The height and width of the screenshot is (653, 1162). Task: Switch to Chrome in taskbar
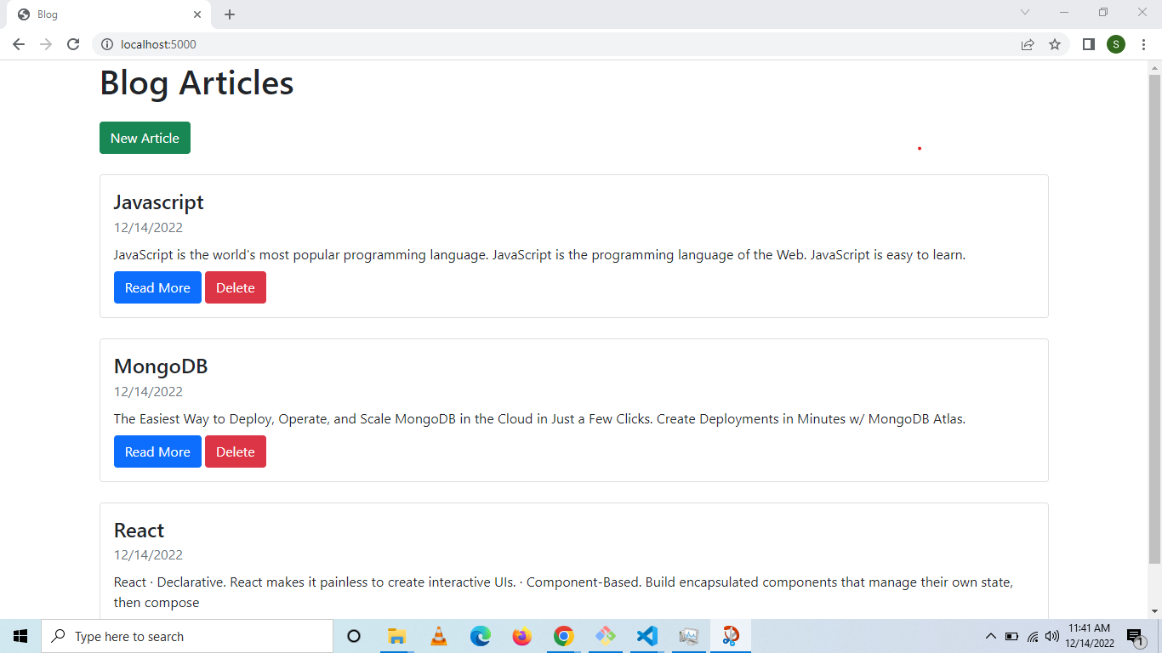click(x=563, y=636)
